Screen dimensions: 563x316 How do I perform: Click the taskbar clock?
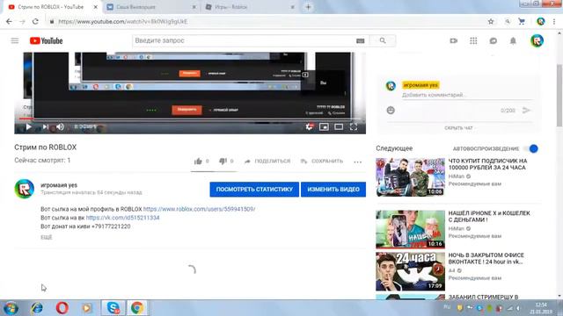(541, 308)
